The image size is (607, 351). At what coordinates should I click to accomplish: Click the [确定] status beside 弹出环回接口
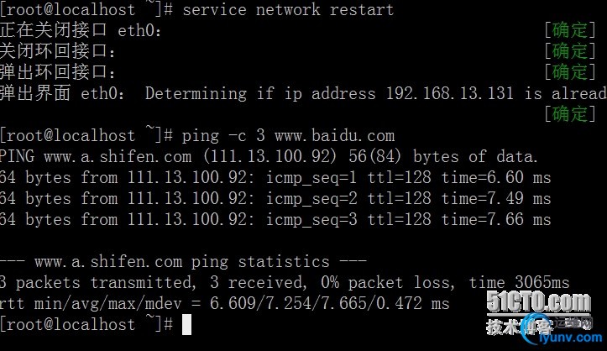pos(569,72)
